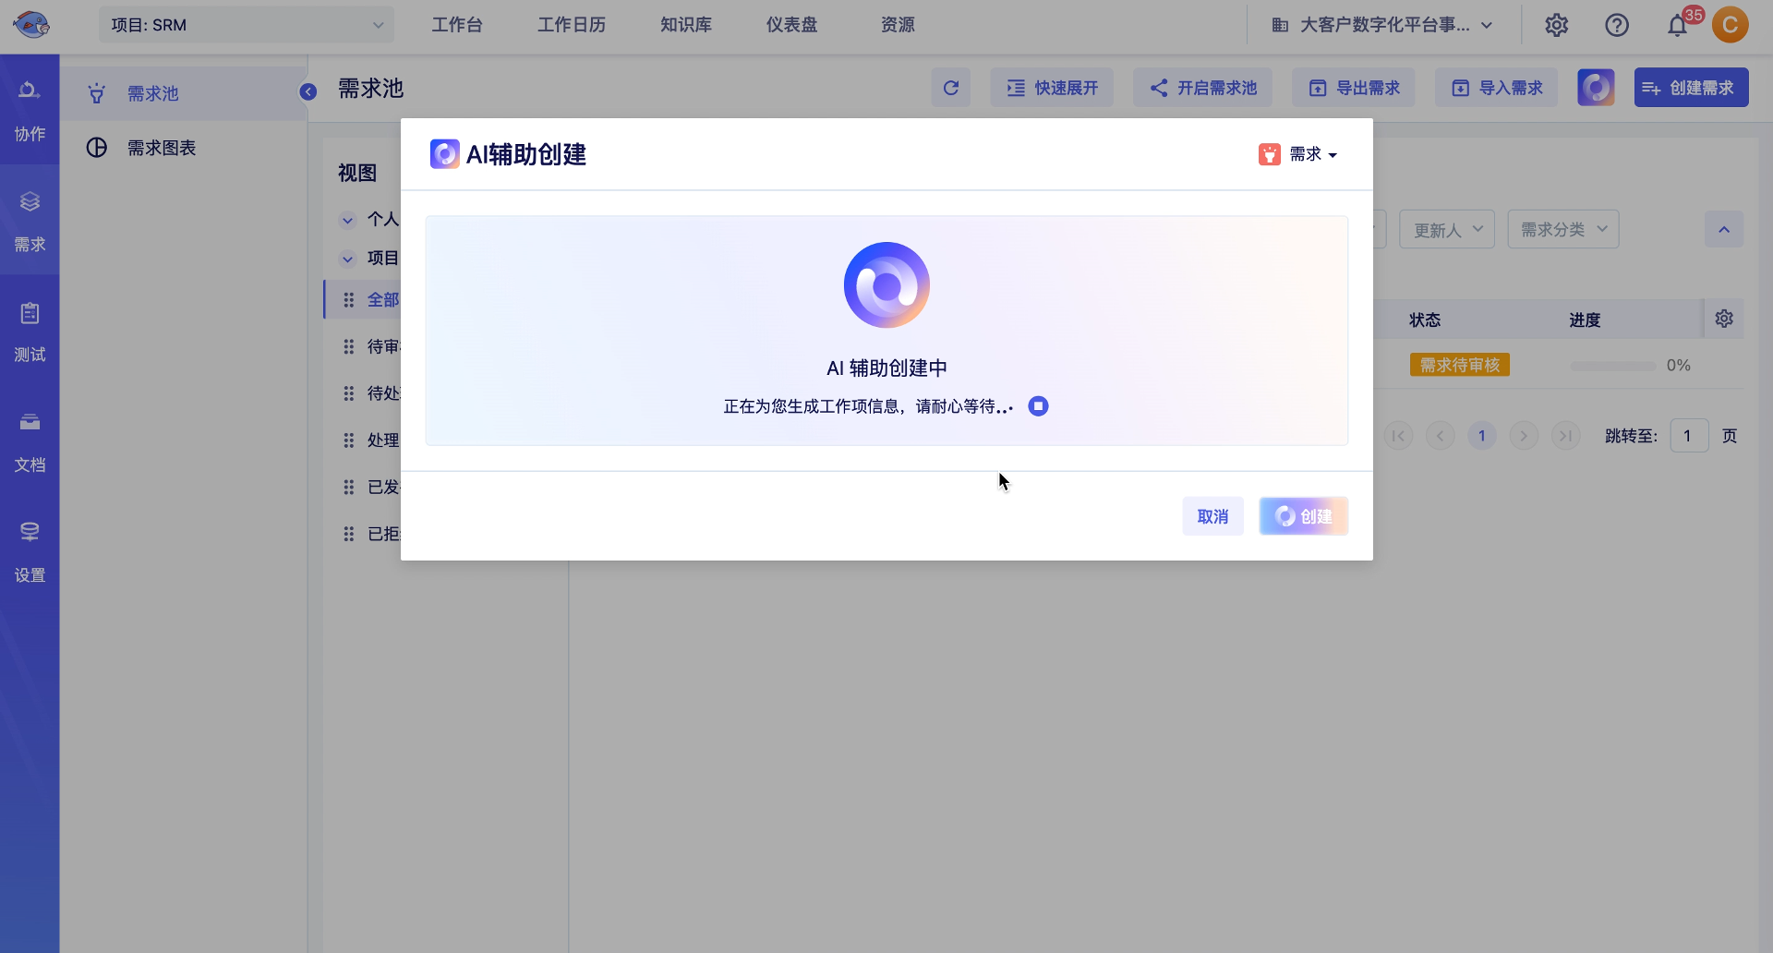Click the notification bell icon
The height and width of the screenshot is (953, 1773).
click(x=1677, y=26)
